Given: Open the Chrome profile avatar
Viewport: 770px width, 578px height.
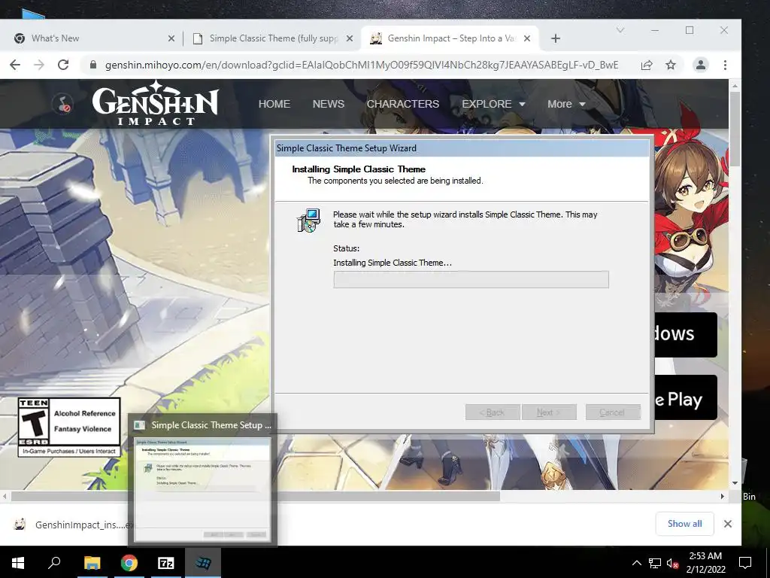Looking at the screenshot, I should [700, 65].
